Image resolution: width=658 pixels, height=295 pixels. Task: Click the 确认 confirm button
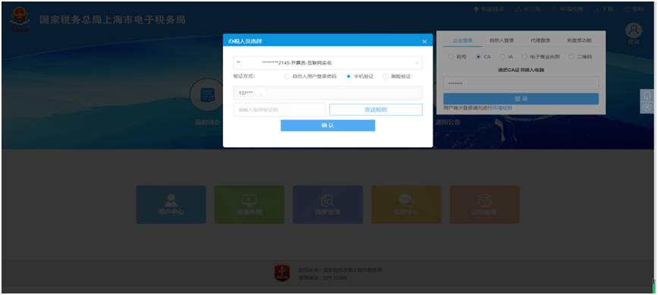pyautogui.click(x=328, y=125)
